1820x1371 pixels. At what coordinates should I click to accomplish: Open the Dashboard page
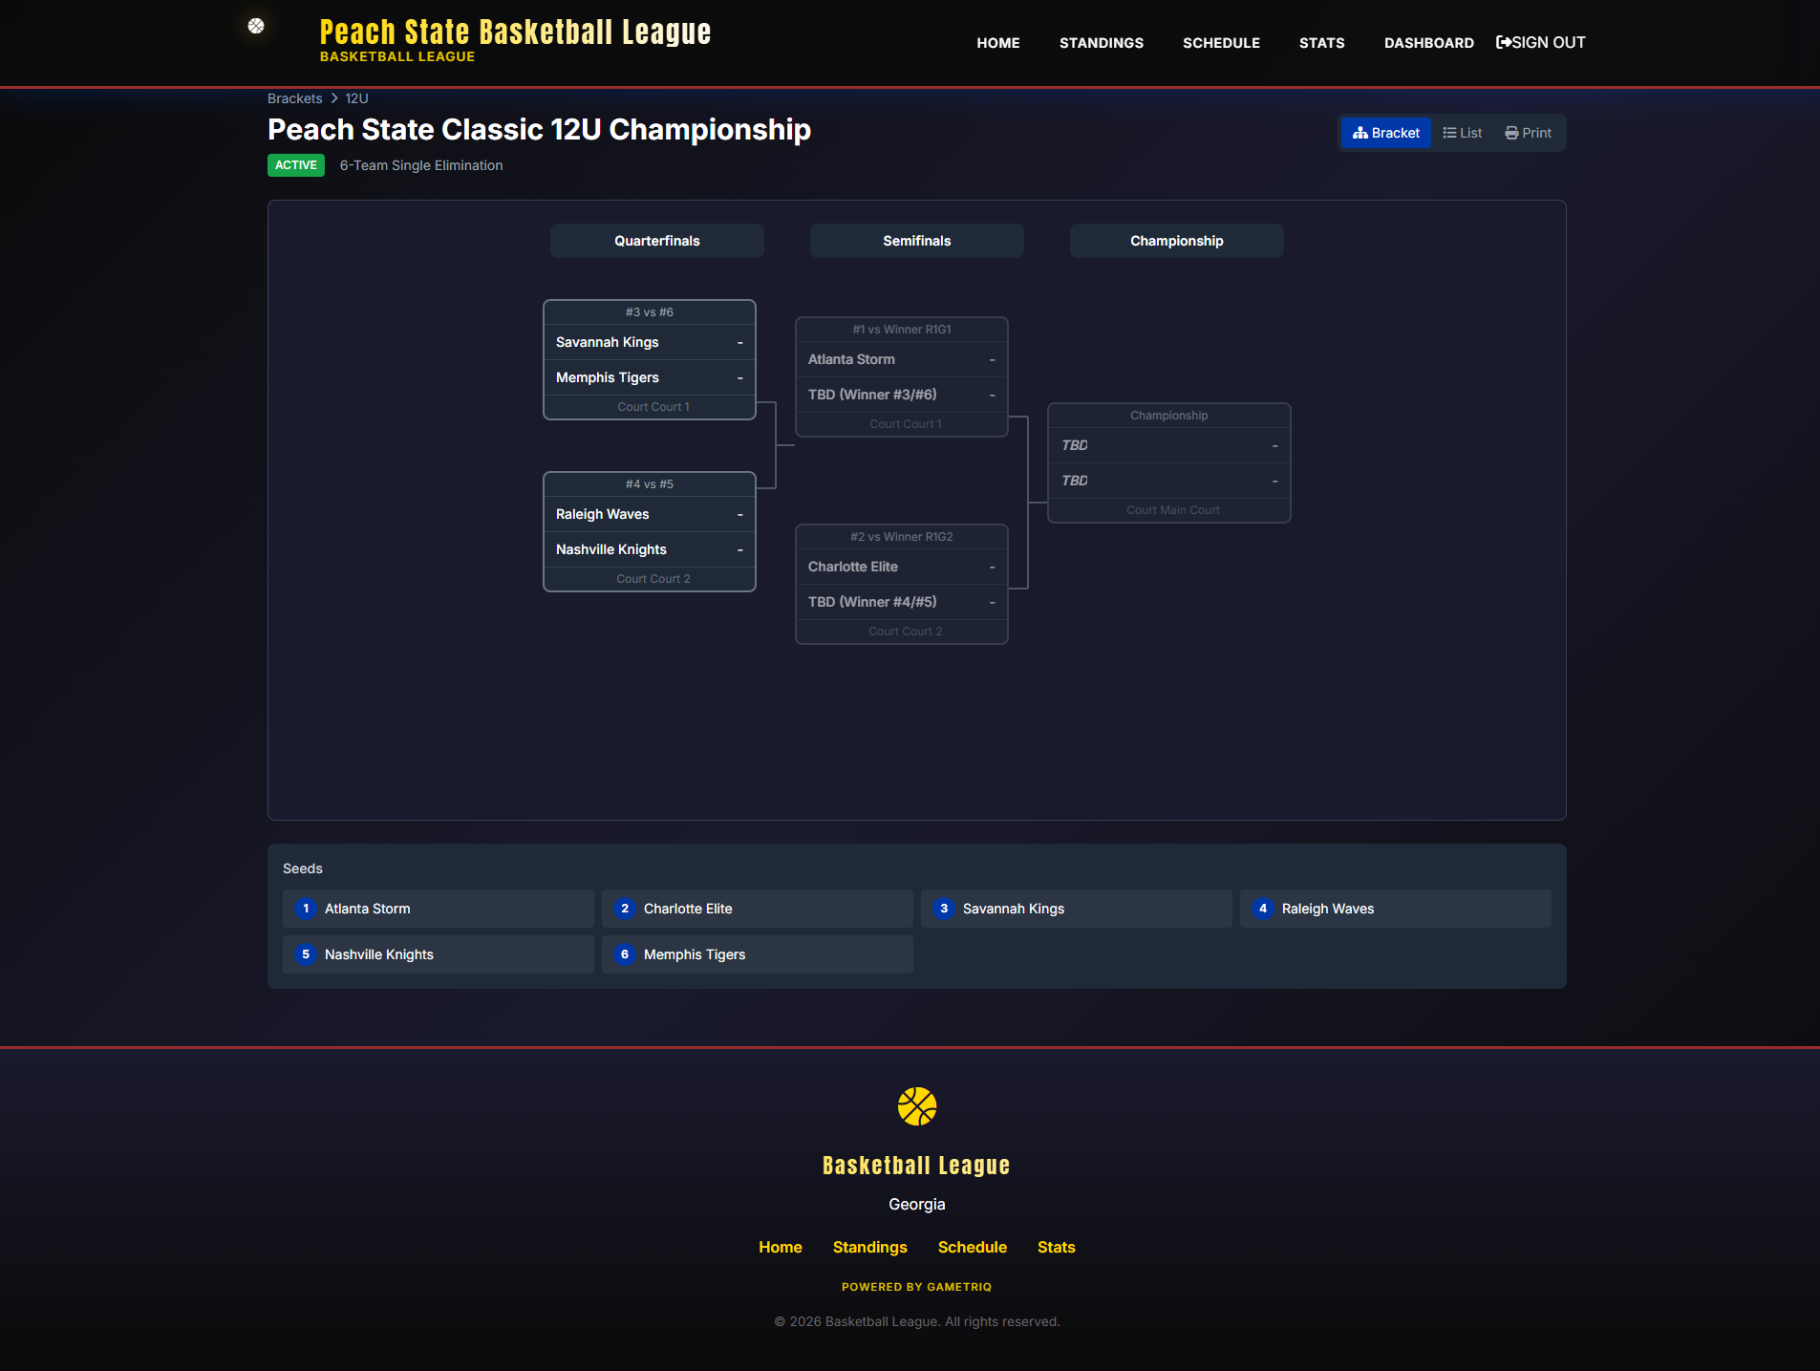coord(1428,43)
